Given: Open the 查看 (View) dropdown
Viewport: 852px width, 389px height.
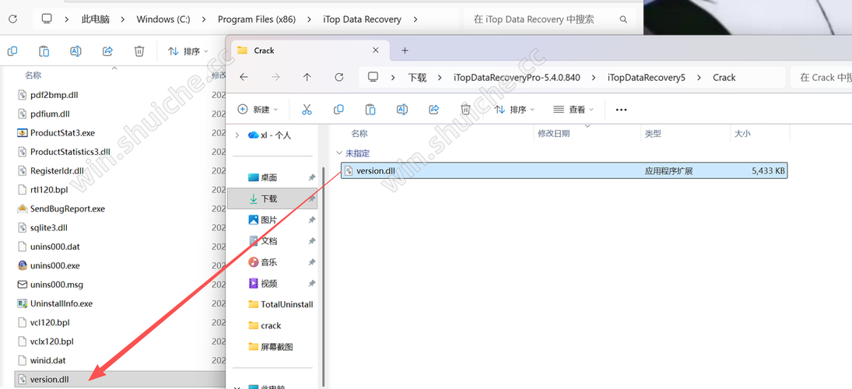Looking at the screenshot, I should (x=573, y=110).
